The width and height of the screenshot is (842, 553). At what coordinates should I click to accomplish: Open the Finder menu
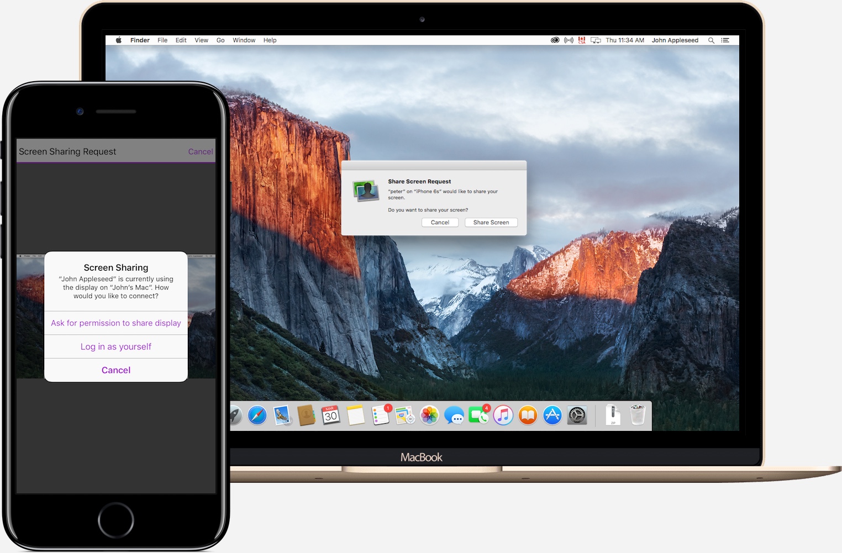[x=140, y=40]
